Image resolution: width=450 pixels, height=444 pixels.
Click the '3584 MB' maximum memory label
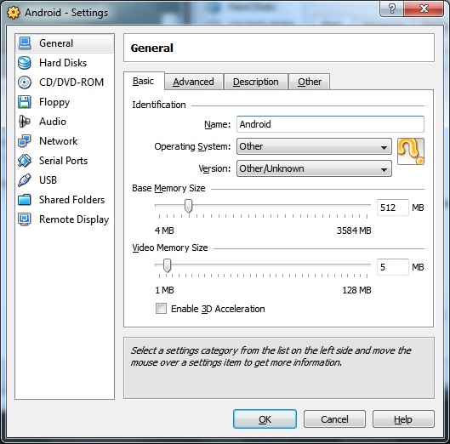click(354, 231)
